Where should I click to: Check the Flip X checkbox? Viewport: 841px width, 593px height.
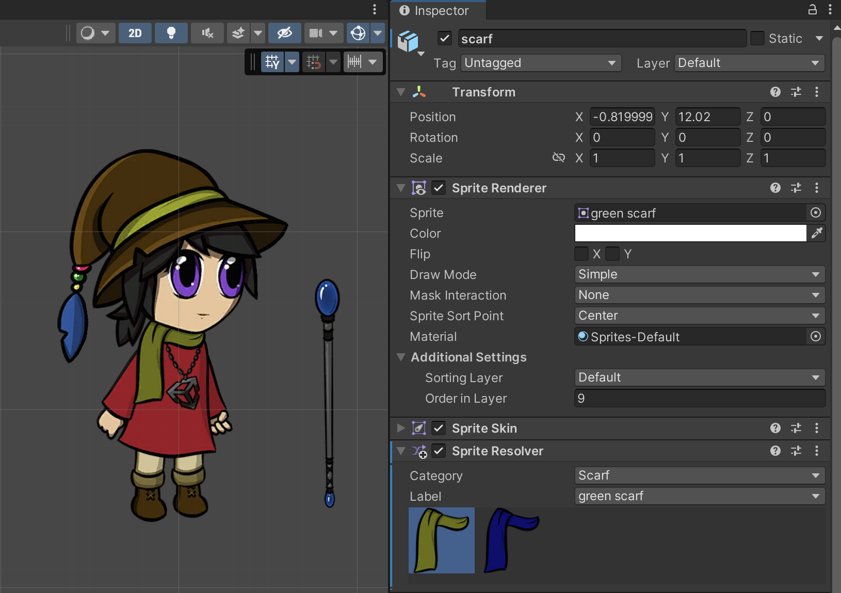tap(581, 254)
